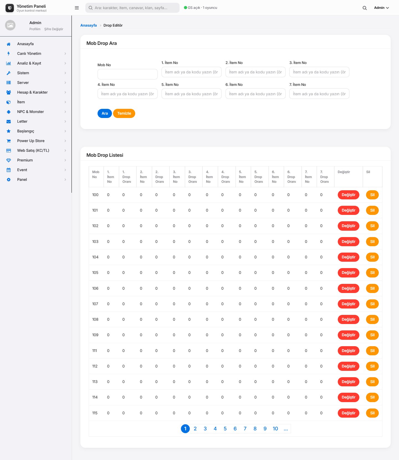
Task: Go to the Anasayfa breadcrumb link
Action: click(x=89, y=25)
